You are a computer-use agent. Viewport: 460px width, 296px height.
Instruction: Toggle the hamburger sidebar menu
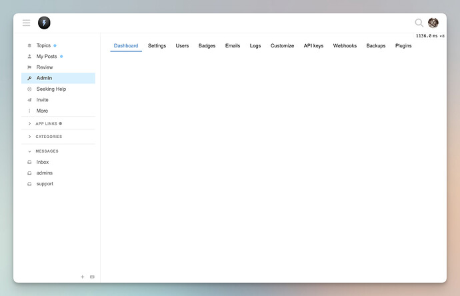click(27, 23)
